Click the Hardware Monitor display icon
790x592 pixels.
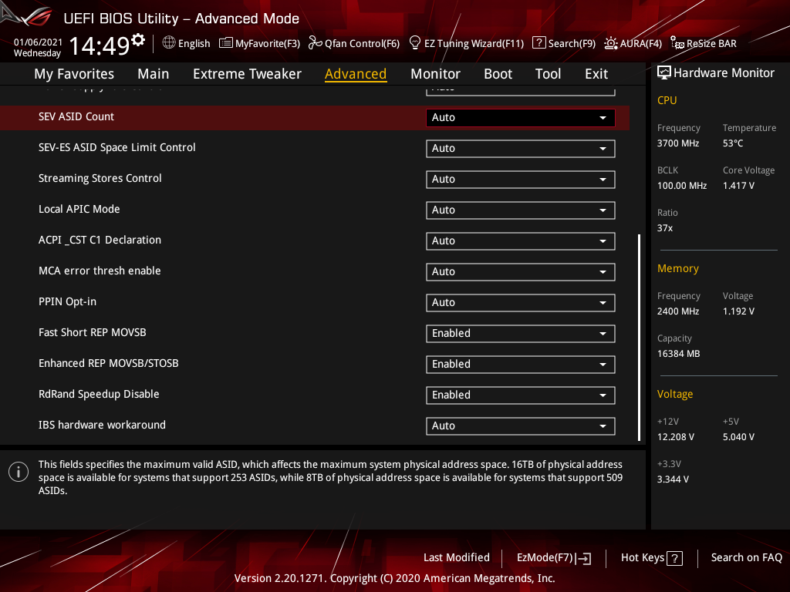pos(664,72)
